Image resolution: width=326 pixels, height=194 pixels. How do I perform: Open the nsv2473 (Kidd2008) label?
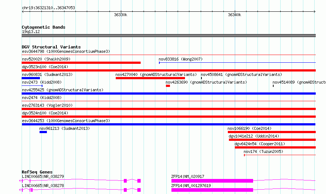(x=42, y=82)
